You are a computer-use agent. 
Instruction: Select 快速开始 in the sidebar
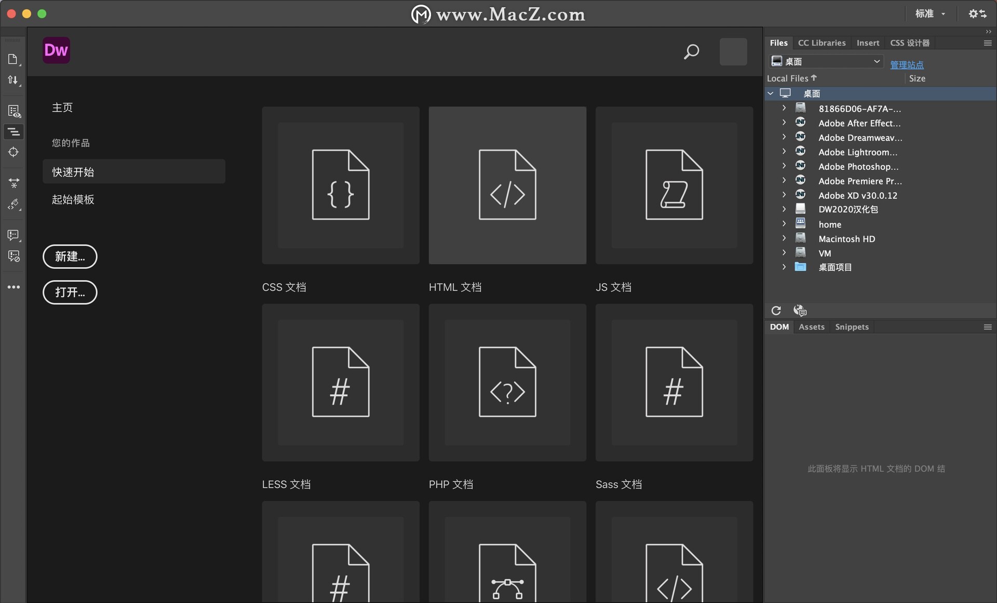coord(134,172)
